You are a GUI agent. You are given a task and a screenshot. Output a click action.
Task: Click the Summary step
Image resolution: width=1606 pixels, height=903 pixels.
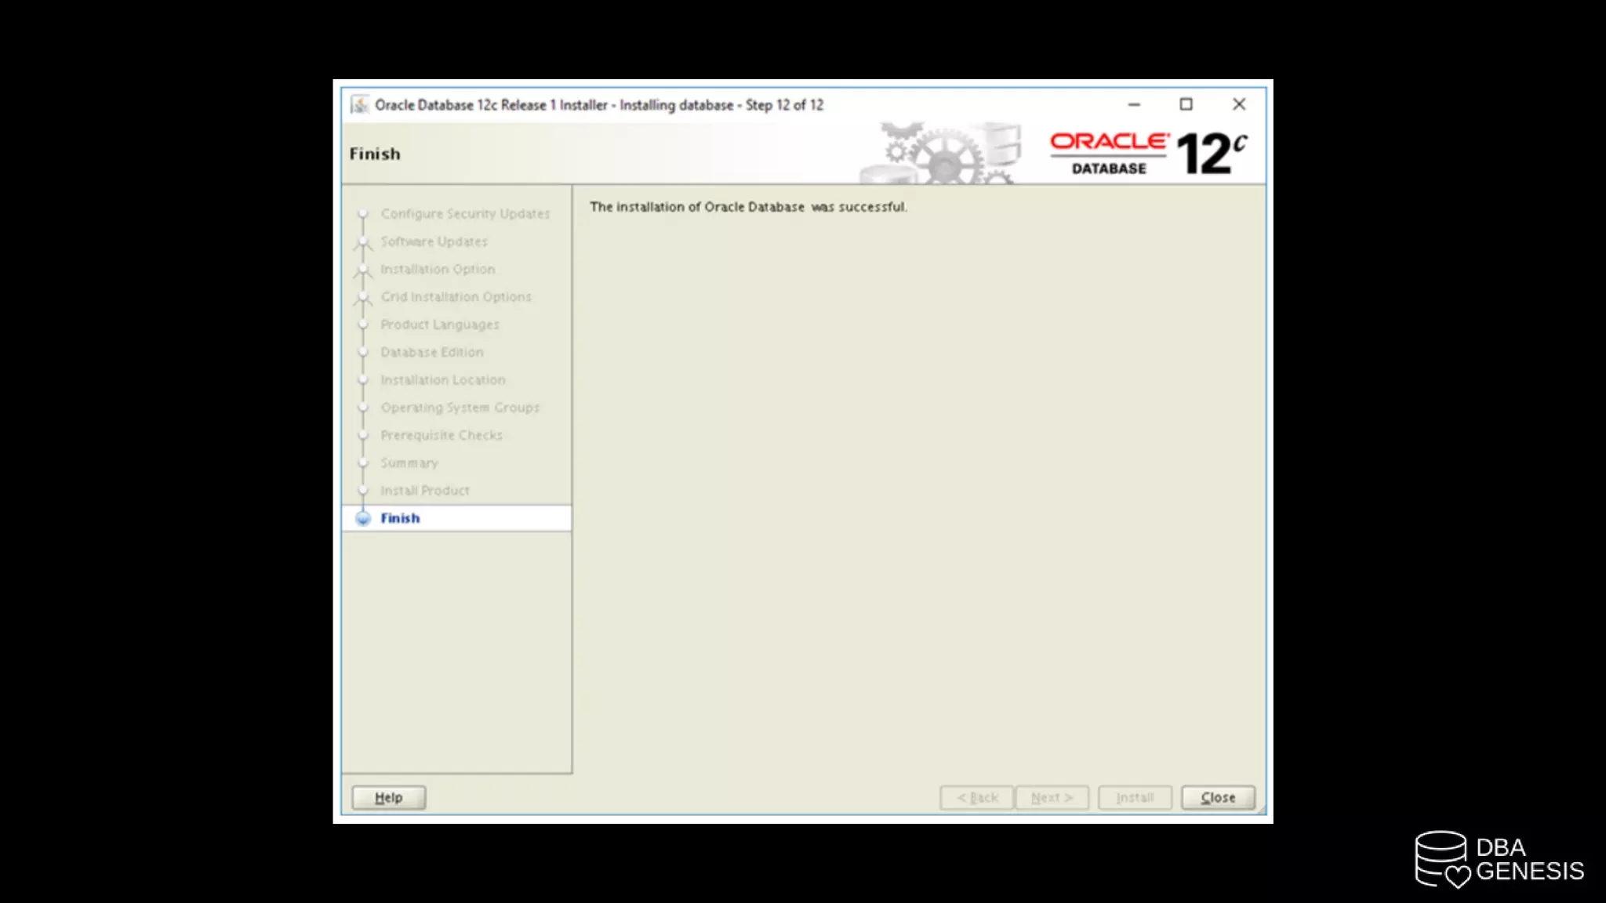409,463
